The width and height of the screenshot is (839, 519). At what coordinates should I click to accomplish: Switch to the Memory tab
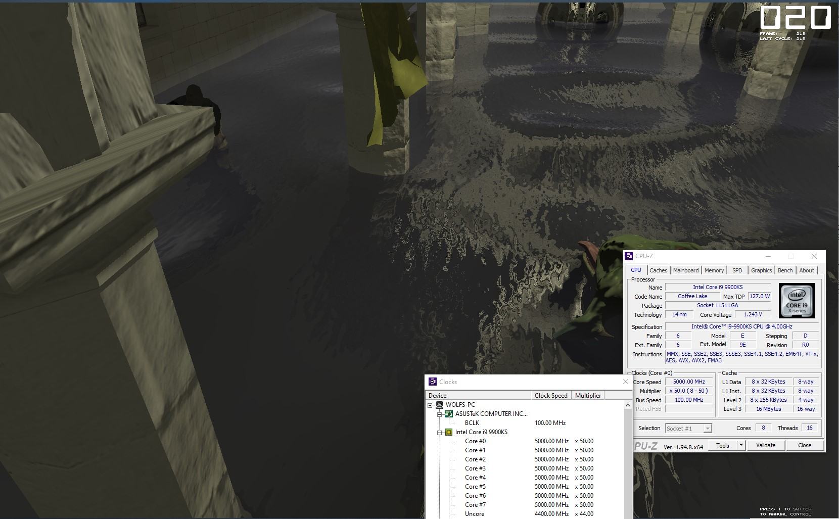tap(714, 270)
